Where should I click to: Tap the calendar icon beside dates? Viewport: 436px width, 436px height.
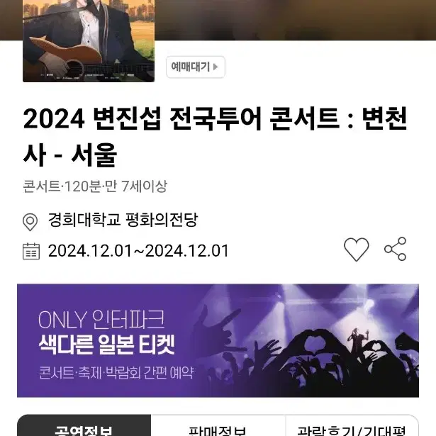(x=31, y=251)
